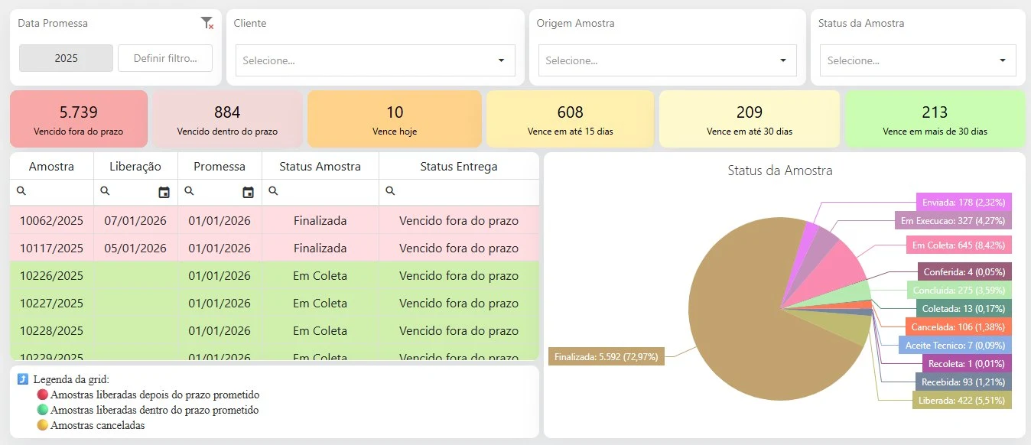This screenshot has height=445, width=1031.
Task: Click Liberação date 07/01/2026
Action: click(x=135, y=220)
